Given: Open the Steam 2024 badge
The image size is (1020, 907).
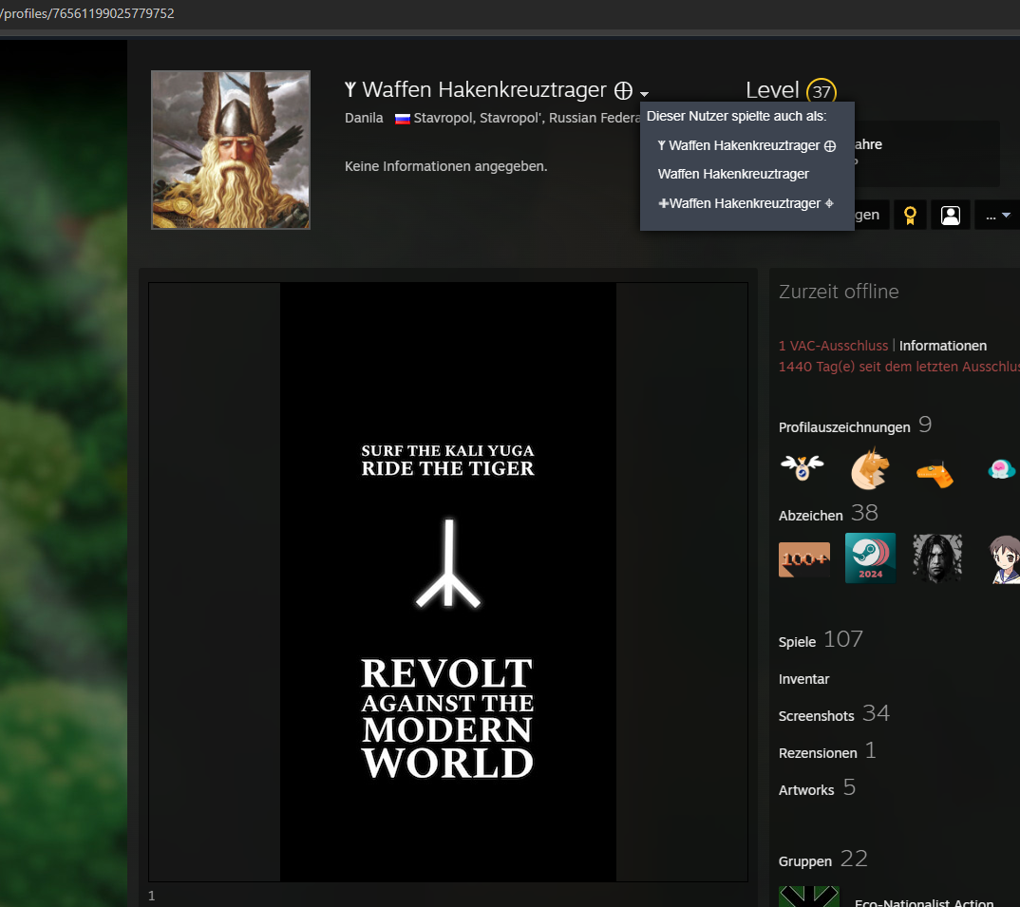Looking at the screenshot, I should coord(870,558).
